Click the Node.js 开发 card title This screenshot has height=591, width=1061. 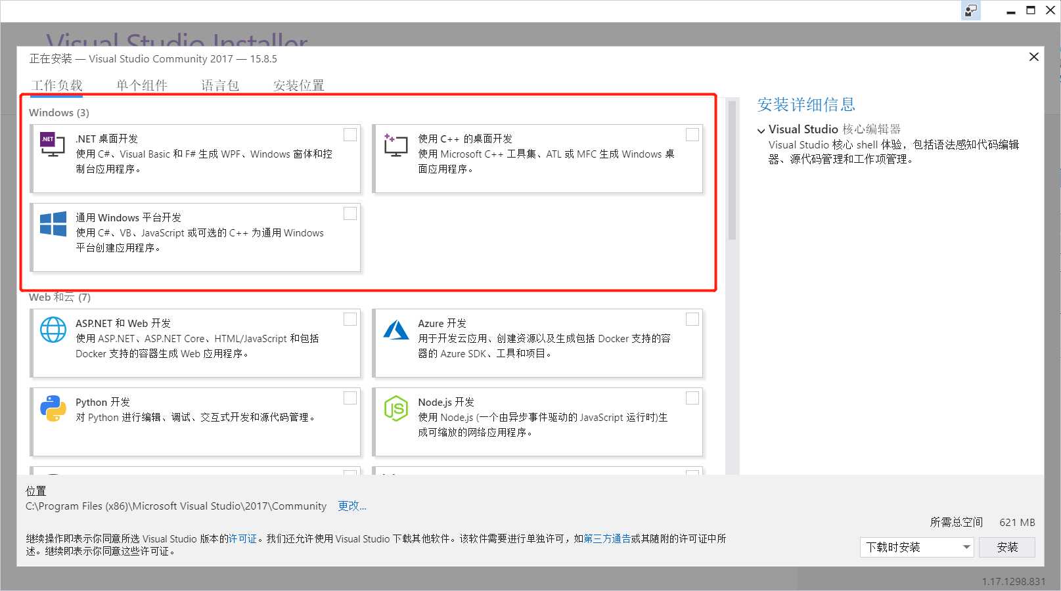coord(446,402)
